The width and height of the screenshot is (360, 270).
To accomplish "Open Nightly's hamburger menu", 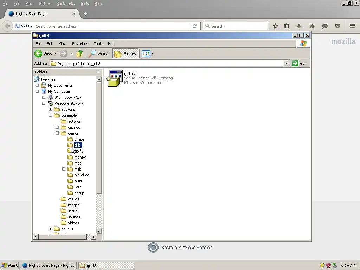I will pyautogui.click(x=353, y=26).
